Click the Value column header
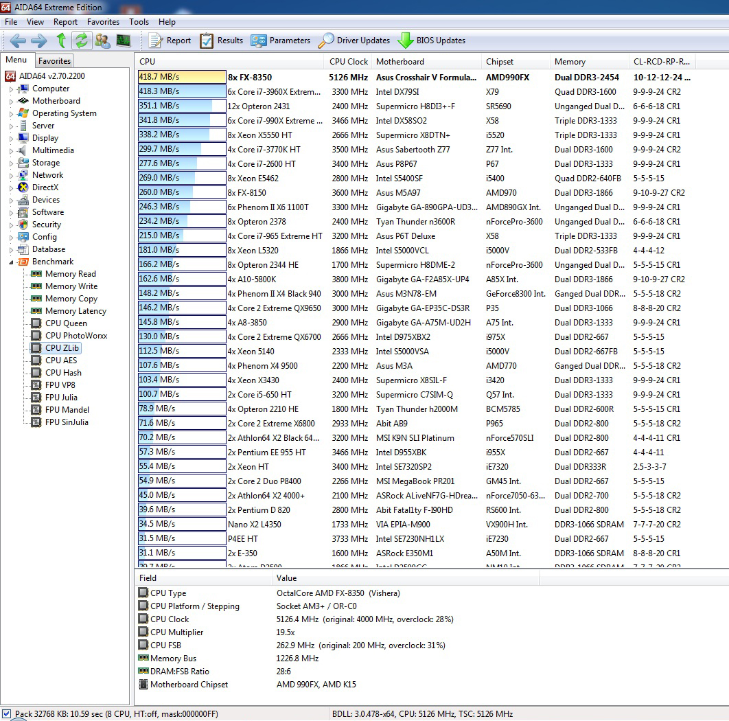Image resolution: width=729 pixels, height=721 pixels. [x=406, y=577]
